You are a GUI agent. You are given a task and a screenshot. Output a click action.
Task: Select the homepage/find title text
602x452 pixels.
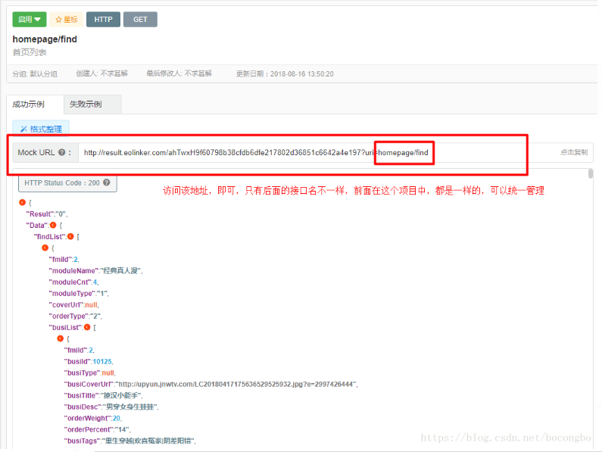point(45,39)
